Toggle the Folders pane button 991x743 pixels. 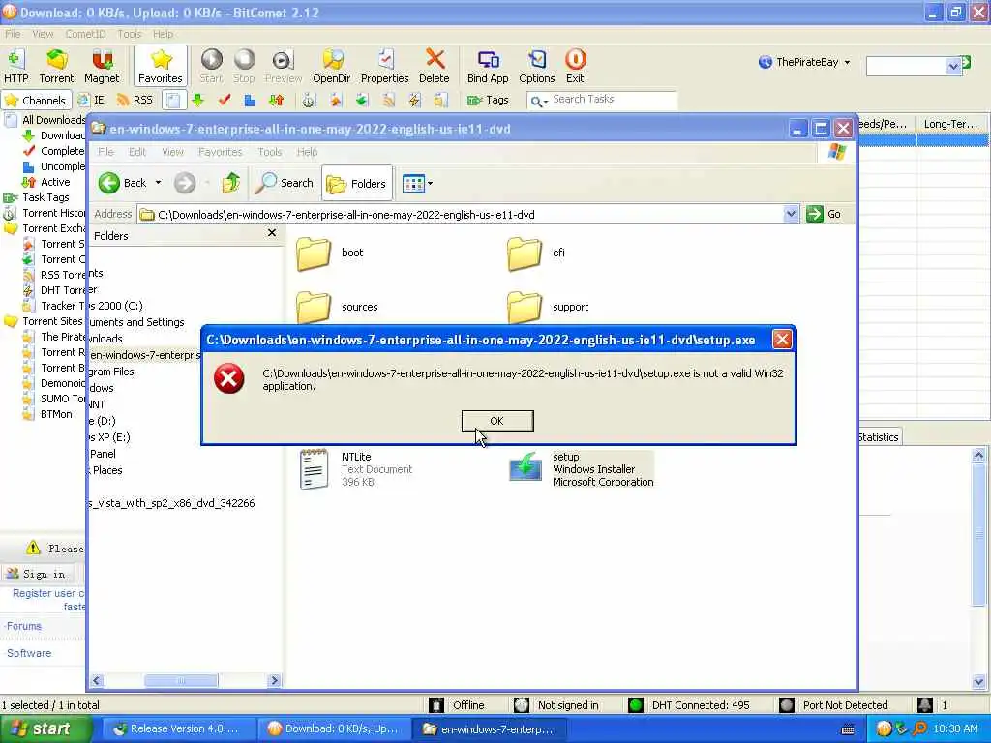point(356,183)
